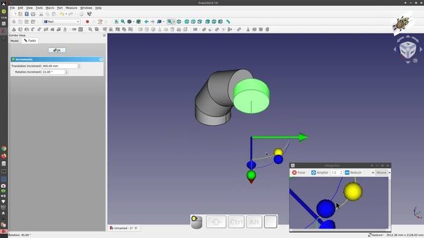Click the rear view cube icon
Image resolution: width=424 pixels, height=238 pixels.
pos(207,22)
